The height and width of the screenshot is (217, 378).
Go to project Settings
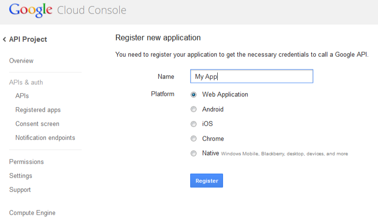tap(21, 176)
